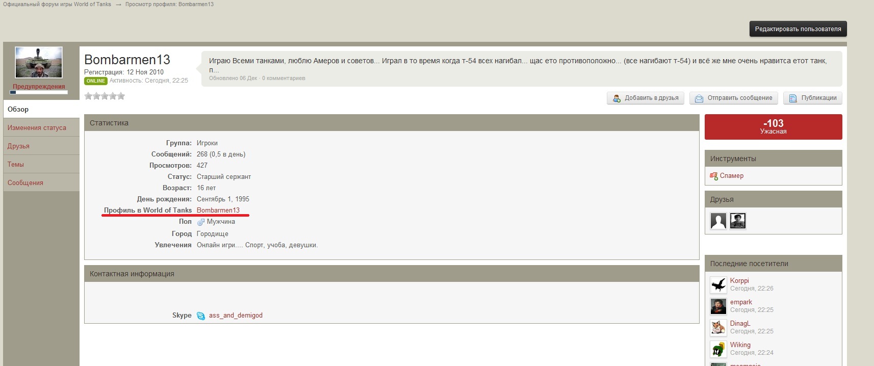Click Bombarmen13's tank profile photo
The height and width of the screenshot is (366, 874).
coord(39,62)
